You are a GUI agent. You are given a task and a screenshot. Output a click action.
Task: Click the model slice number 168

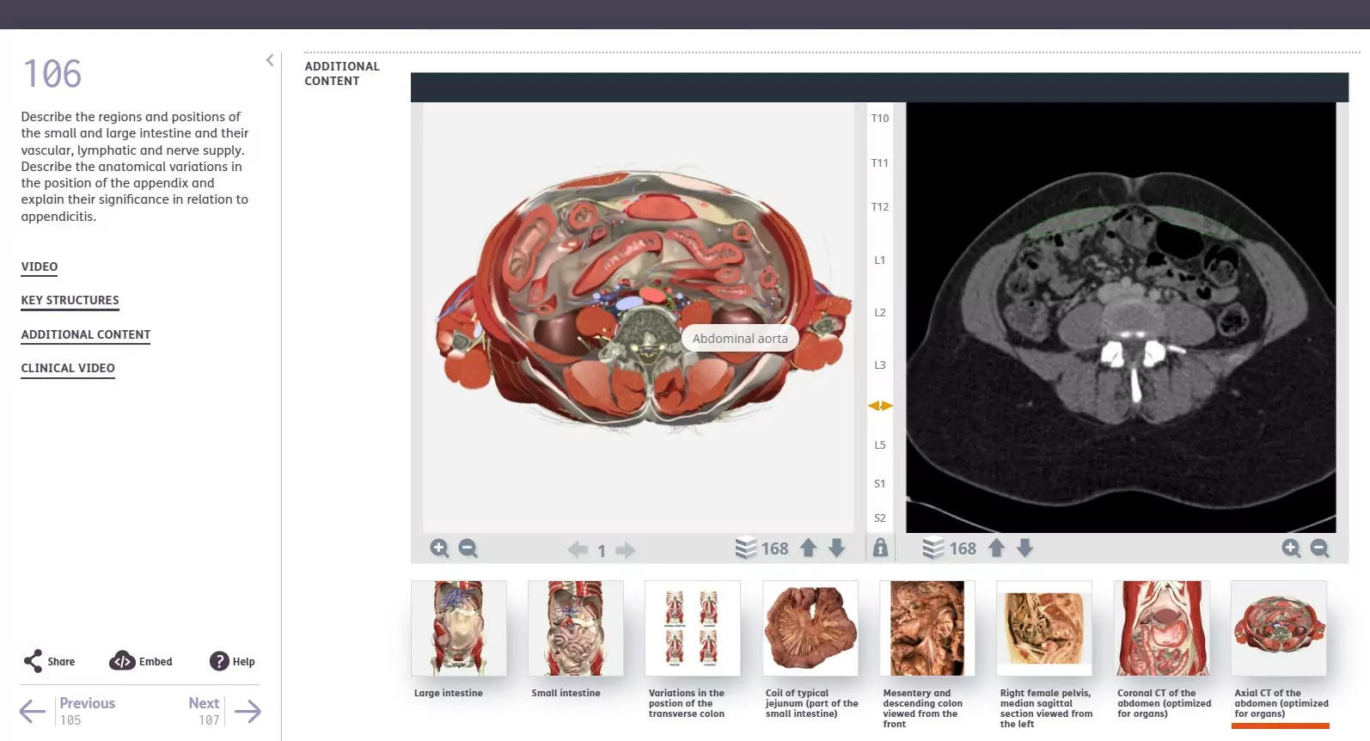775,548
